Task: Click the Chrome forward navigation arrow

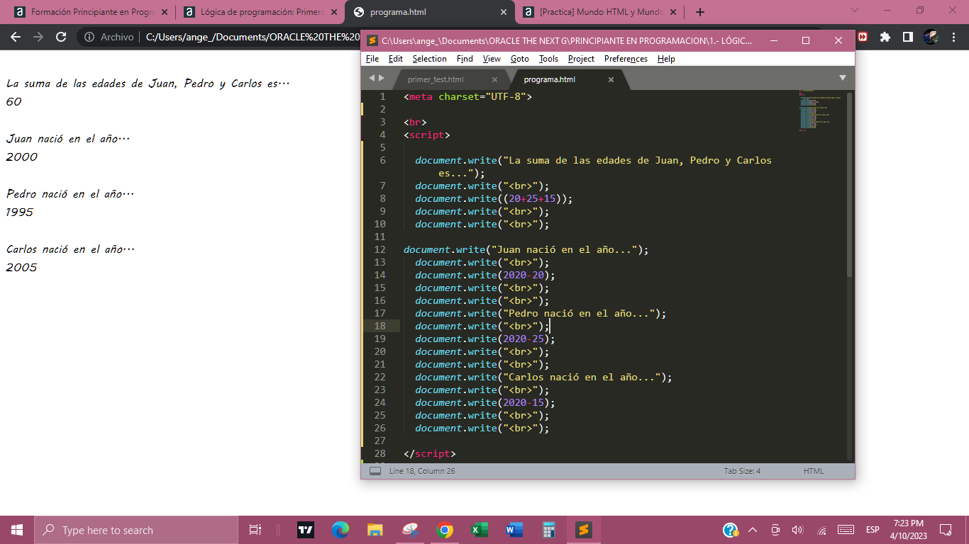Action: coord(38,37)
